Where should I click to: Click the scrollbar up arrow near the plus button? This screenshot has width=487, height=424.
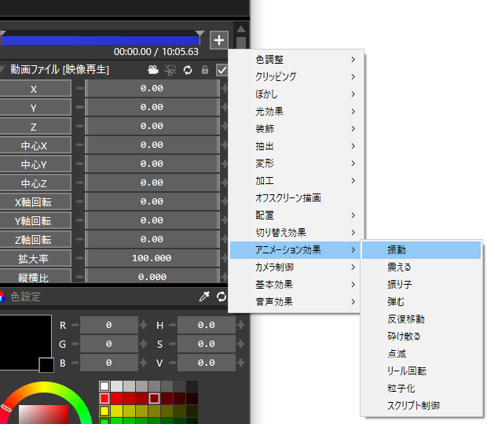click(241, 30)
